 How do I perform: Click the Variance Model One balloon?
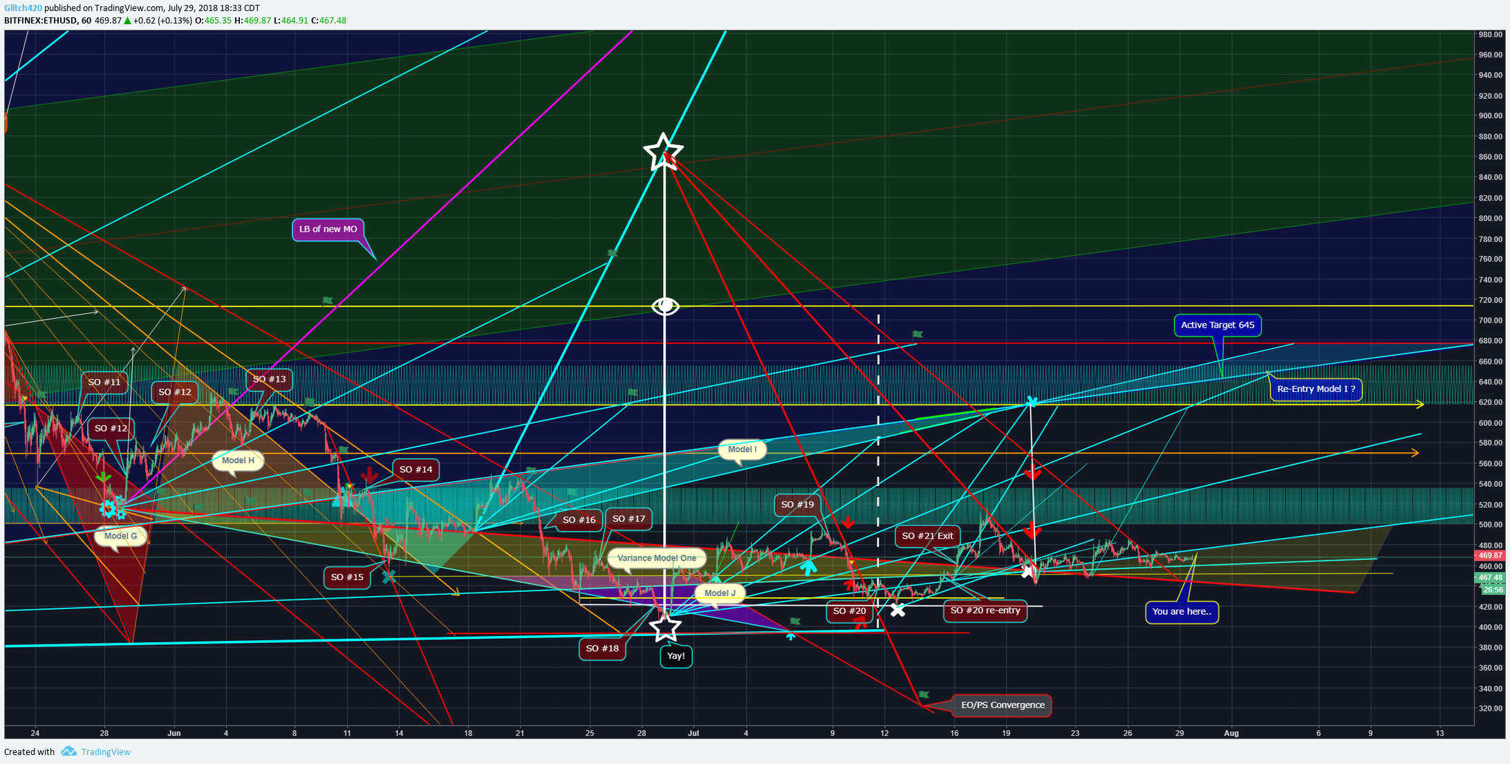click(657, 558)
